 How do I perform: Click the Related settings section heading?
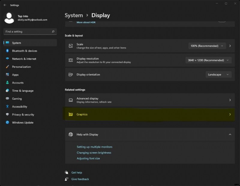(75, 90)
